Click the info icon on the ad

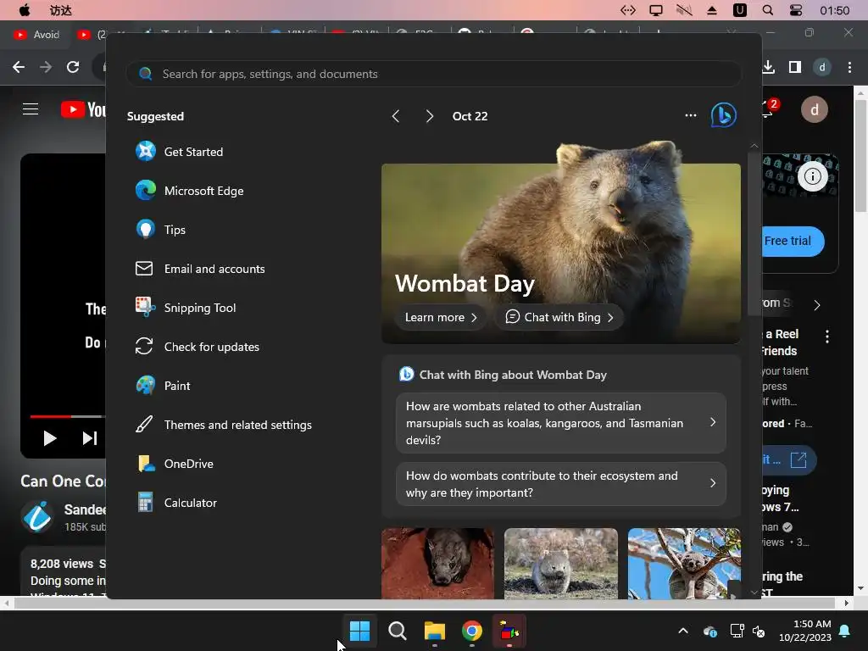pos(813,176)
